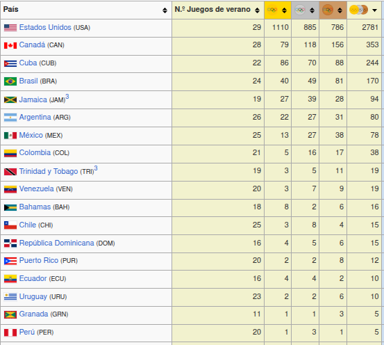Sort by total medals column
Screen dimensions: 384x345
[x=374, y=10]
